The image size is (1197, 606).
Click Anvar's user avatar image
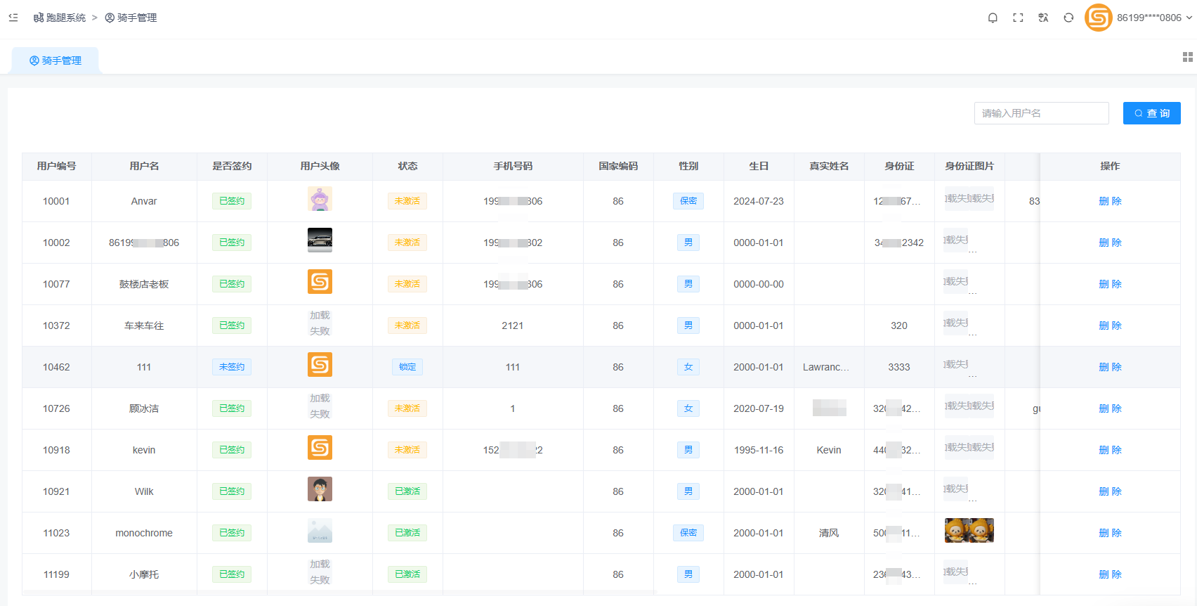(320, 200)
